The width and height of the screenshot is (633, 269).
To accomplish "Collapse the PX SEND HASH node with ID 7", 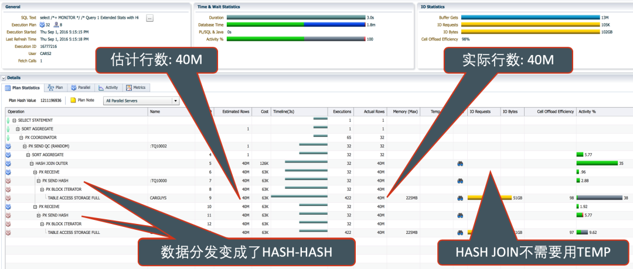I will (x=39, y=181).
